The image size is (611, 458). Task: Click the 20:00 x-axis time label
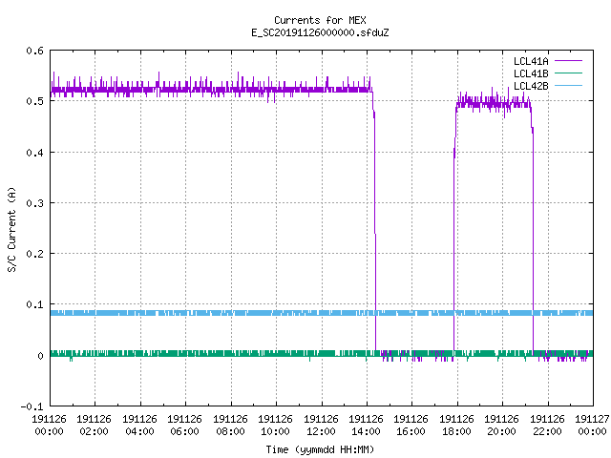click(501, 431)
